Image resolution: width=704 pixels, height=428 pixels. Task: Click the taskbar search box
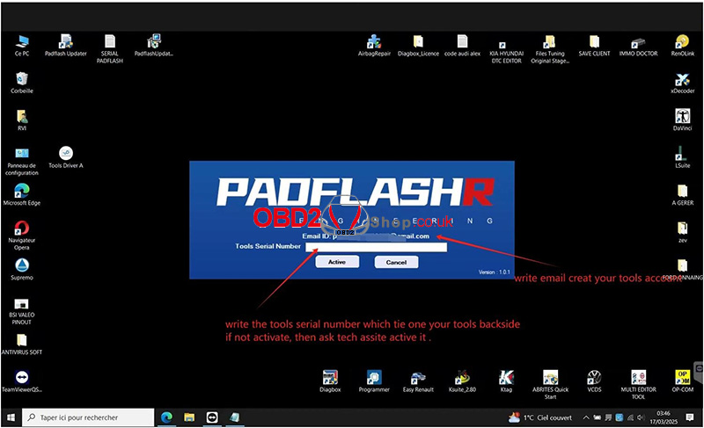tap(88, 417)
